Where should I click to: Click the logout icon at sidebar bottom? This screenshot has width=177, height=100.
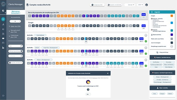3,96
